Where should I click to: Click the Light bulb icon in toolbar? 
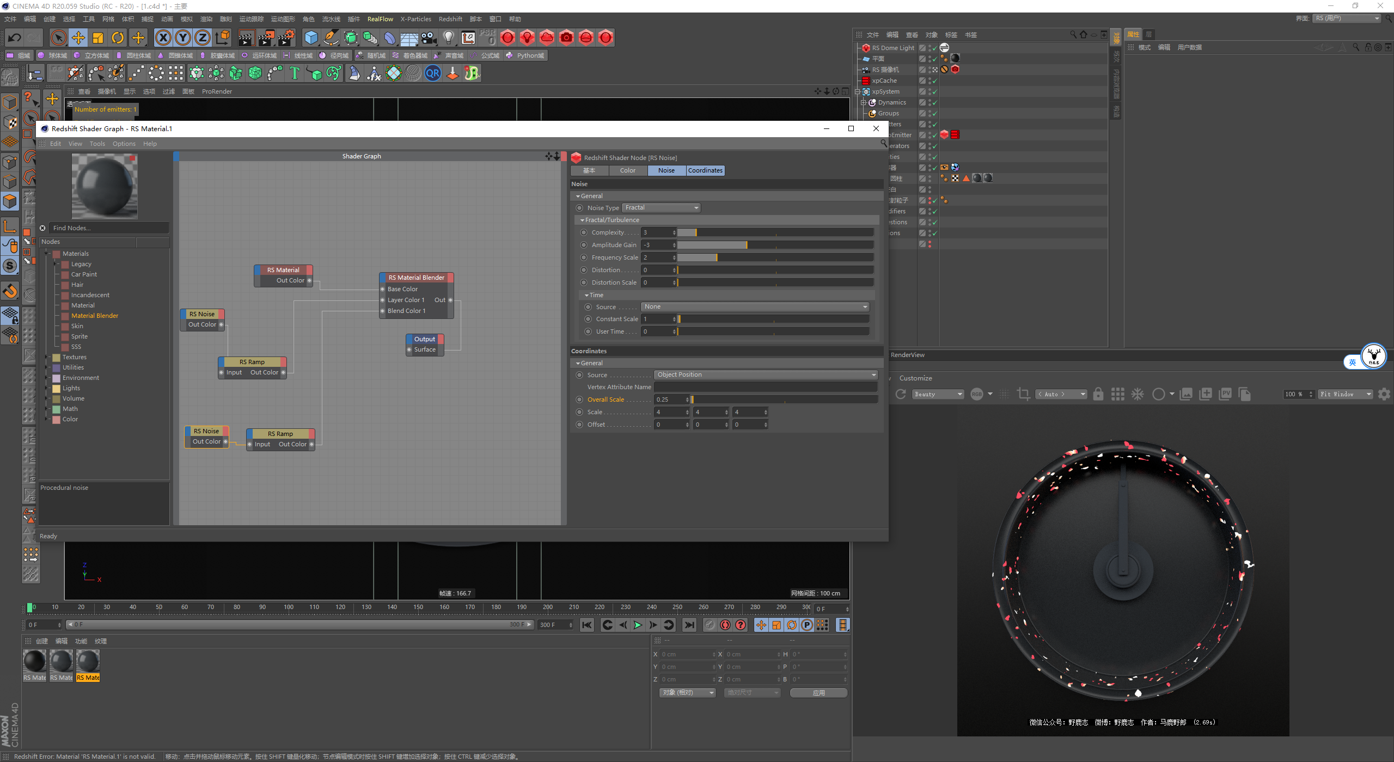(448, 38)
